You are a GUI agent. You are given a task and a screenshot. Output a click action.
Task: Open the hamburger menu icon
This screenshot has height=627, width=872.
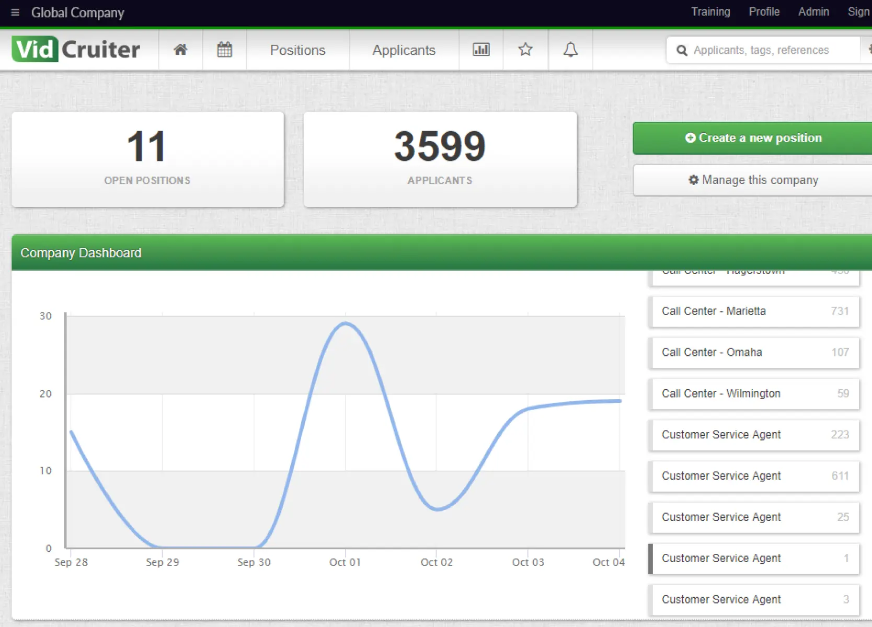(15, 13)
